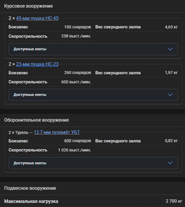The width and height of the screenshot is (185, 207).
Task: Open the 45-мм пушка НС-45 link
Action: click(37, 18)
